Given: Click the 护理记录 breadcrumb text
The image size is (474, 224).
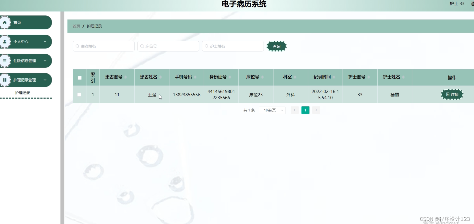Looking at the screenshot, I should (94, 26).
